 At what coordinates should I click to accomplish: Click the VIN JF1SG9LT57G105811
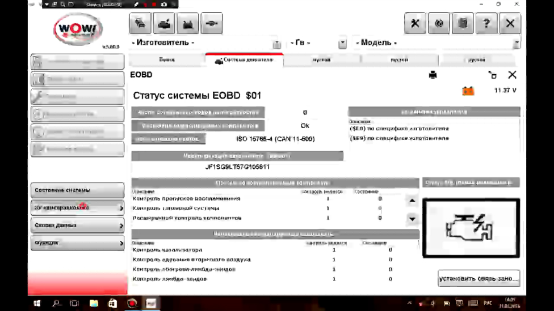pyautogui.click(x=237, y=167)
